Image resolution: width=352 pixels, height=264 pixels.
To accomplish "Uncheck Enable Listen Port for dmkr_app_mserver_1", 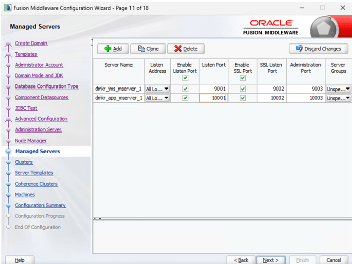I will [185, 98].
